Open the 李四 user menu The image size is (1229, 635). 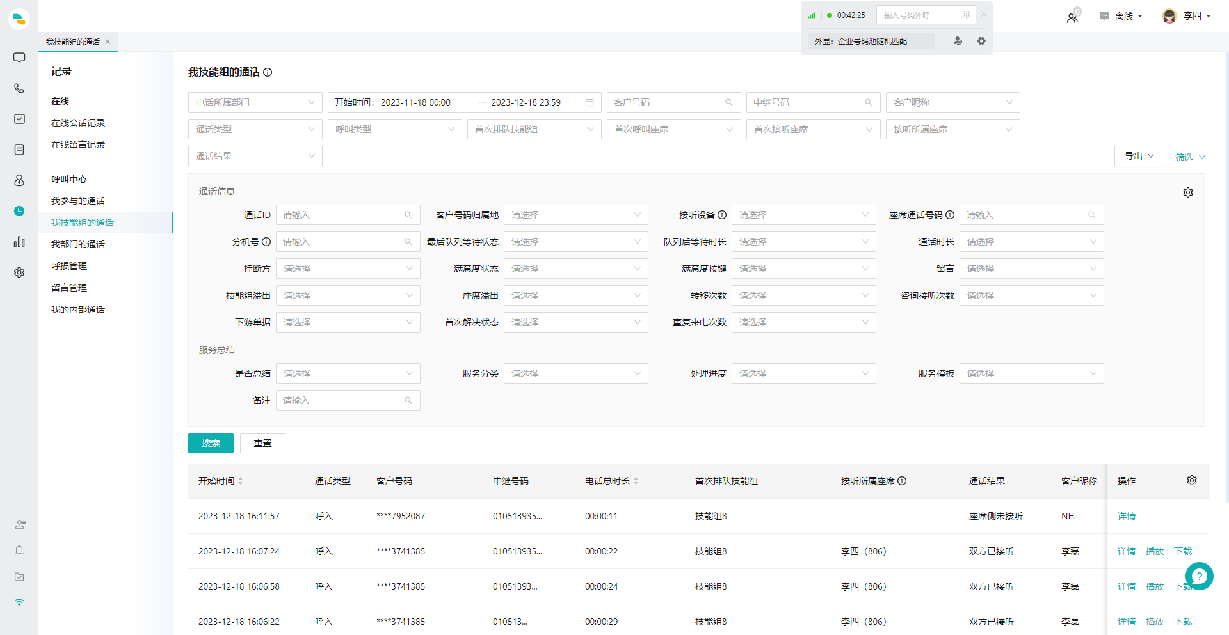point(1187,16)
